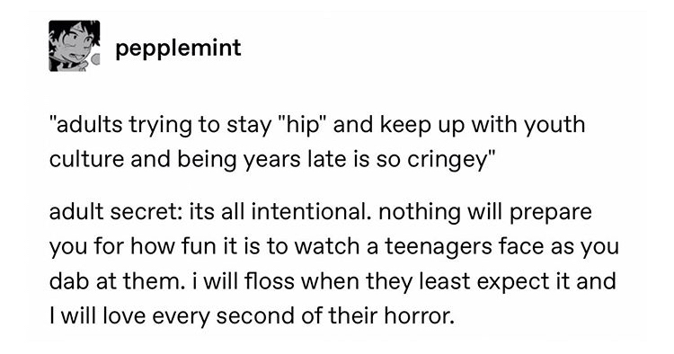Visit the pepplemint blog username link
This screenshot has width=674, height=354.
(178, 48)
